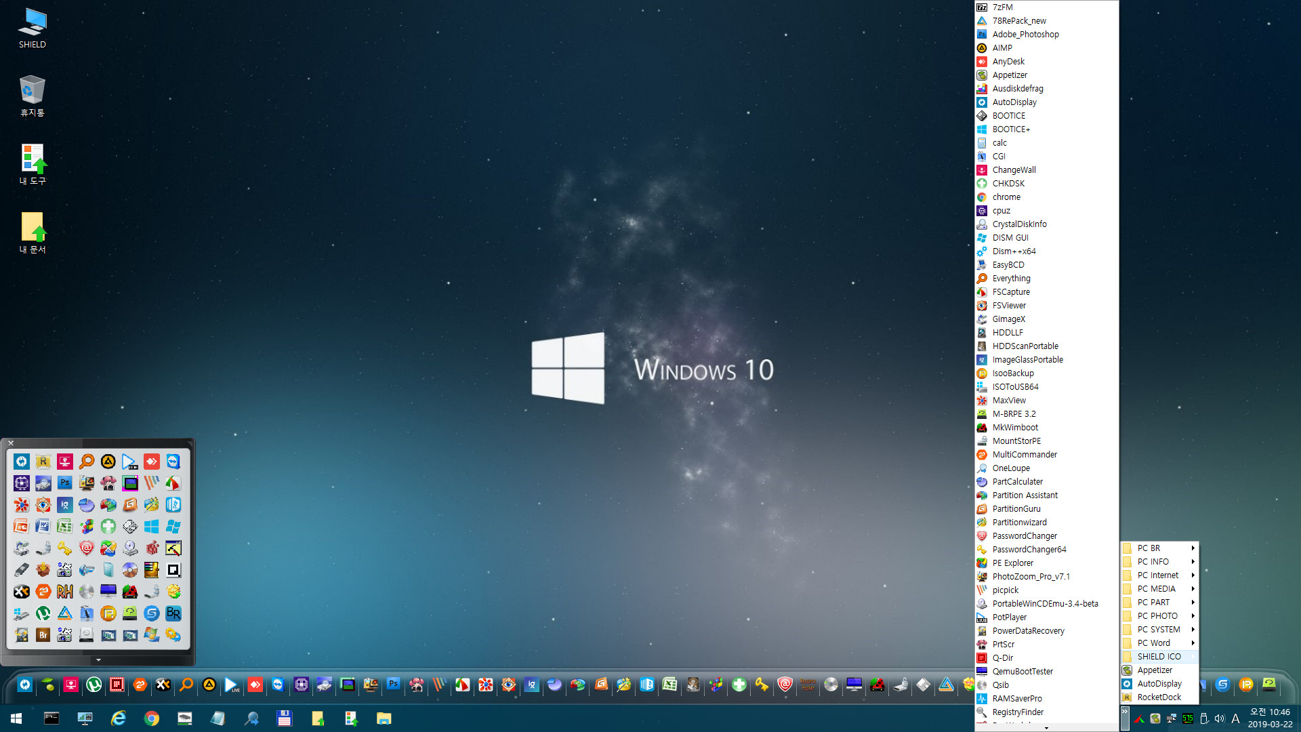Expand the PC BR submenu
The image size is (1301, 732).
click(x=1159, y=548)
